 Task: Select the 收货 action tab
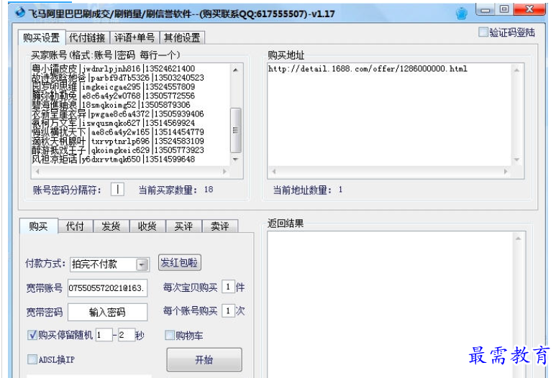(x=147, y=226)
